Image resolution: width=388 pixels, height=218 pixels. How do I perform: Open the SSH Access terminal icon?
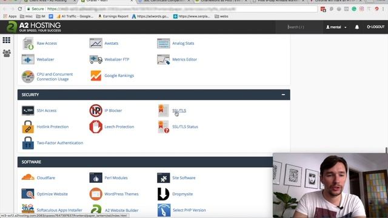28,110
